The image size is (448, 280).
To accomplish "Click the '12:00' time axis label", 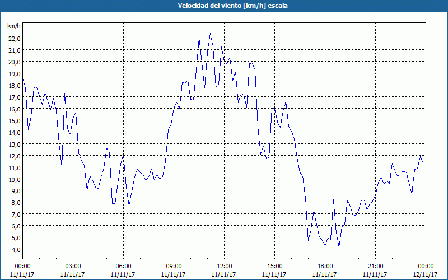I will pos(225,267).
